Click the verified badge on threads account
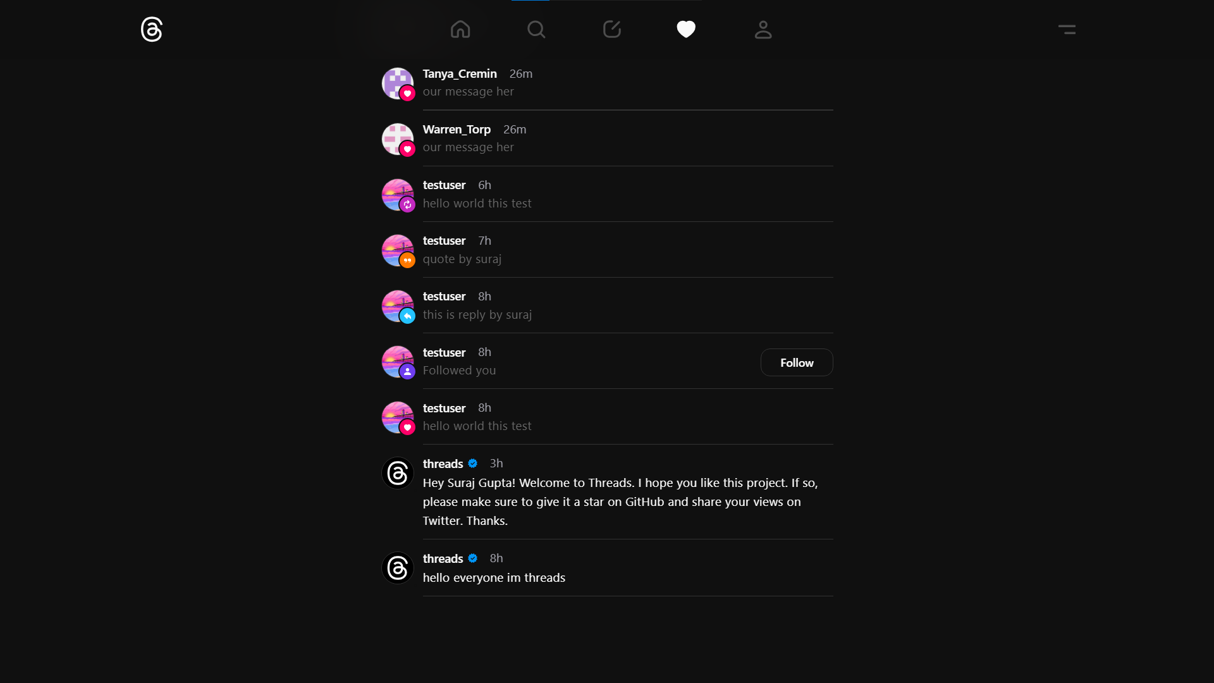Screen dimensions: 1214x683 click(x=473, y=463)
